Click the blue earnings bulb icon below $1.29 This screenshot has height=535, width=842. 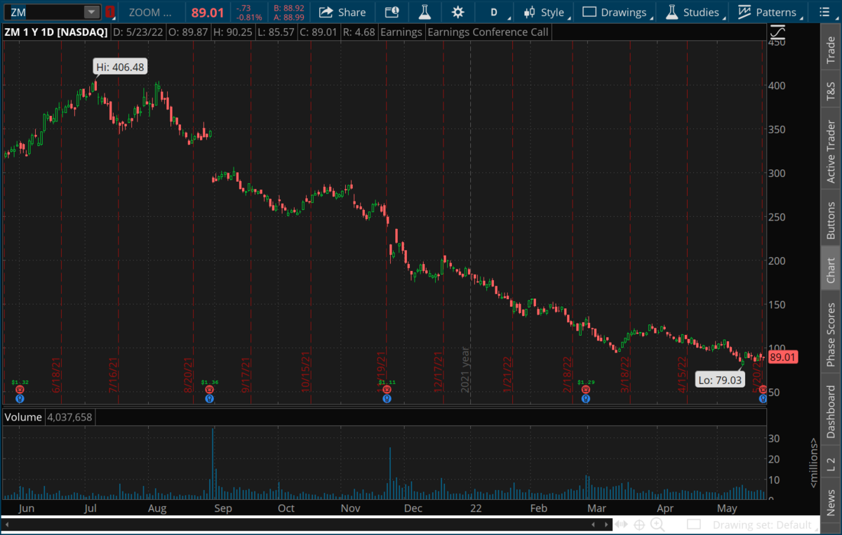586,399
